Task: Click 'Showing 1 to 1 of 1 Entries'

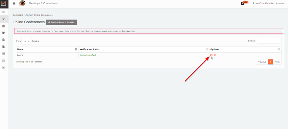Action: (x=29, y=62)
